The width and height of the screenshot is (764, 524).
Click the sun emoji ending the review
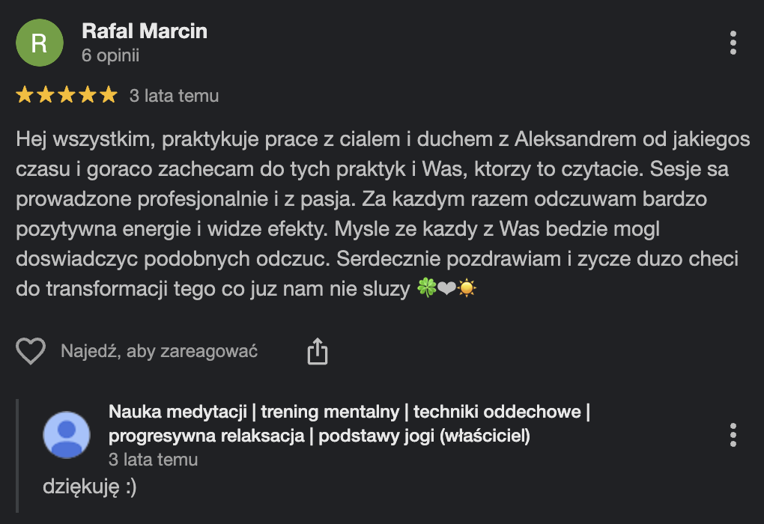pos(467,289)
